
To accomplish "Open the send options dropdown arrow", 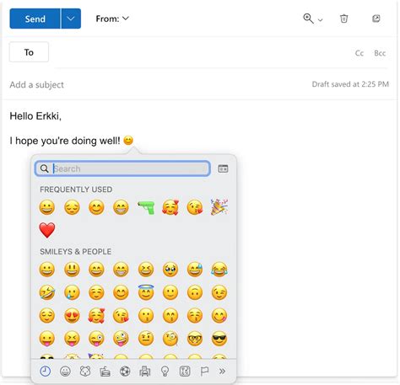I will (x=71, y=19).
